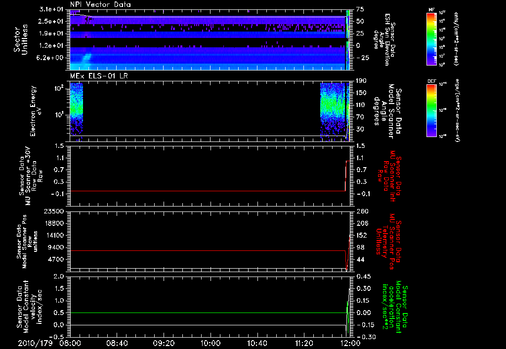Click the 12:00 time axis label
Screen dimensions: 506x349
350,343
